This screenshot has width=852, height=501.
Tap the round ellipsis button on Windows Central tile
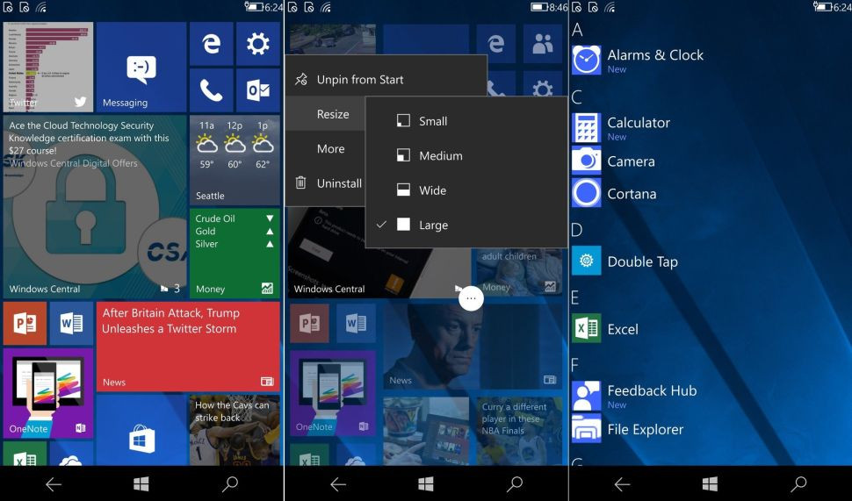click(x=471, y=298)
